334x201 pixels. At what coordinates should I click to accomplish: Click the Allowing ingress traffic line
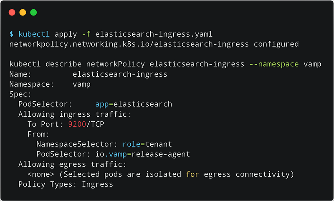coord(75,114)
